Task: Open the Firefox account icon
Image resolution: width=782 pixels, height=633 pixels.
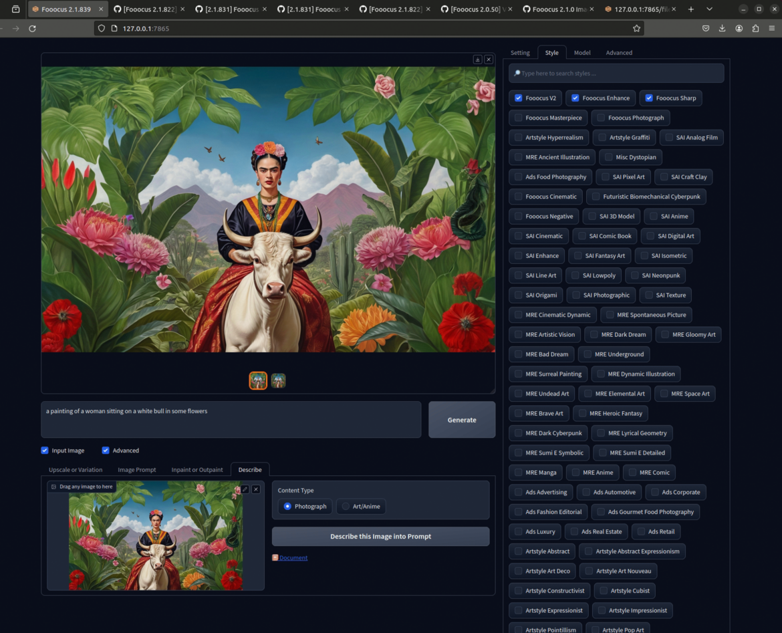Action: 739,29
